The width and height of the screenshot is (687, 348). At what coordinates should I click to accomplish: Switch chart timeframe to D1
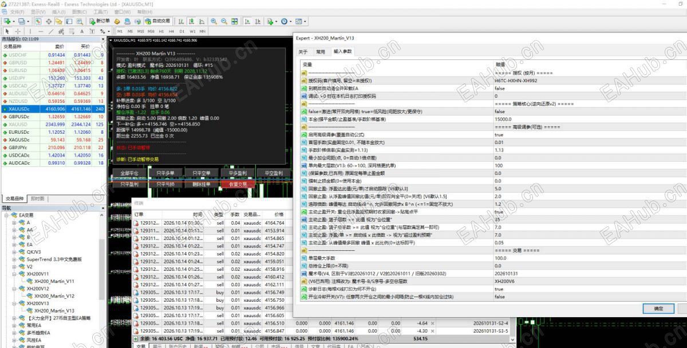pyautogui.click(x=182, y=31)
